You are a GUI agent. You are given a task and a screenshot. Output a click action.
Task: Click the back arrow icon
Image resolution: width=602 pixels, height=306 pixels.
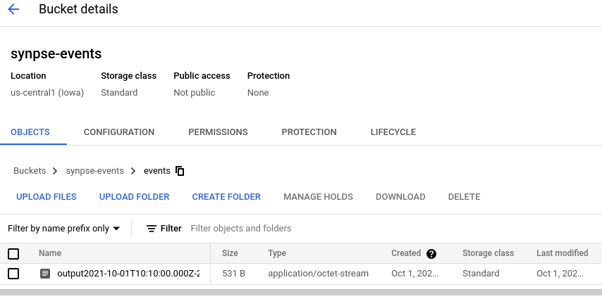point(13,10)
